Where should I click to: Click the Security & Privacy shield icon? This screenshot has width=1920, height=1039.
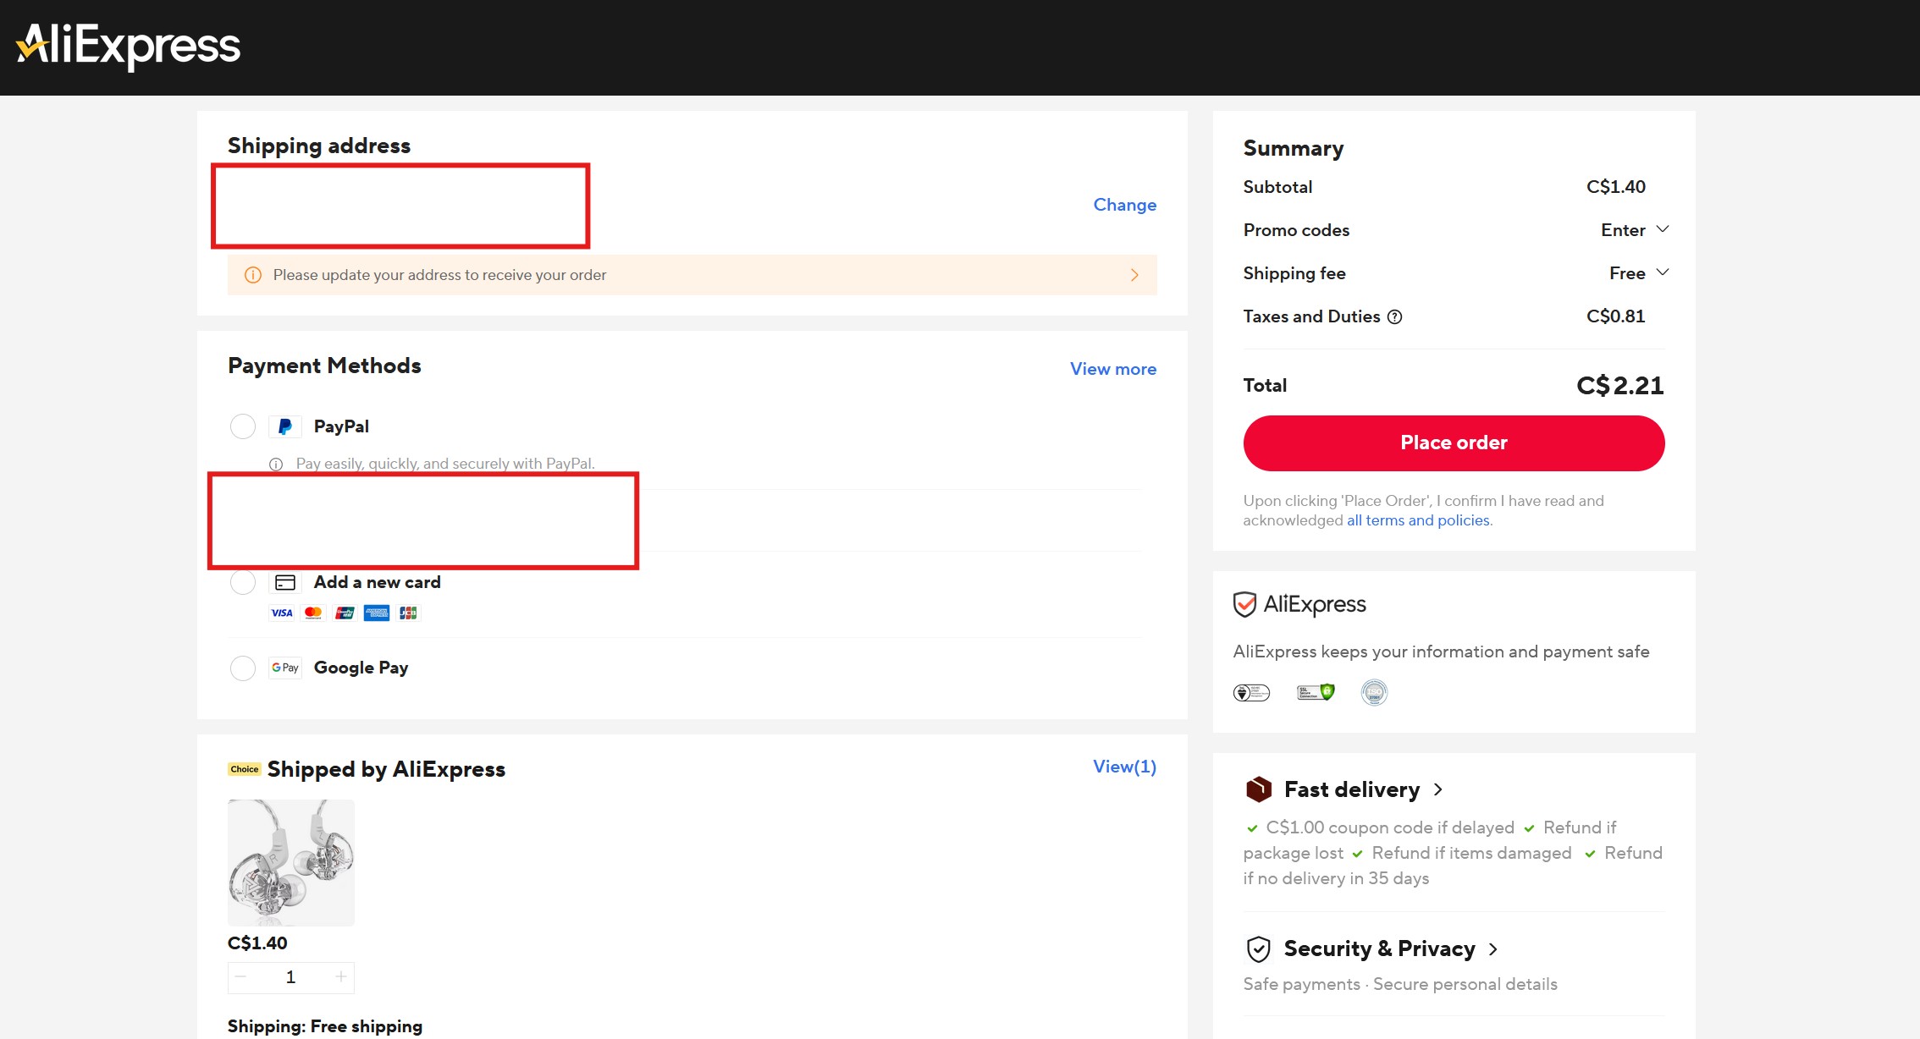[1259, 949]
